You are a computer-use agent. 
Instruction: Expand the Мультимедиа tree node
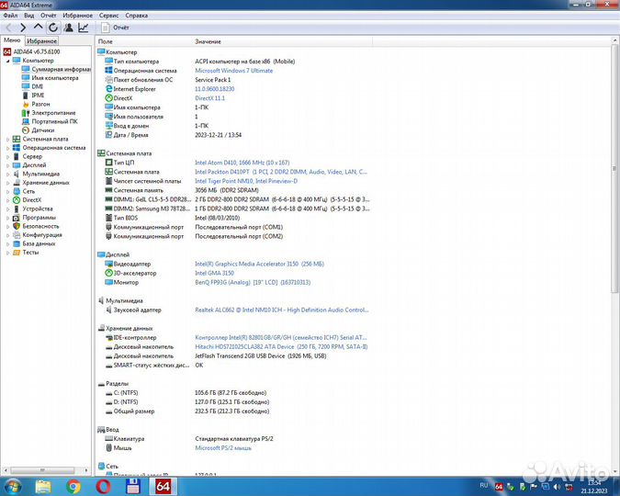pos(7,174)
